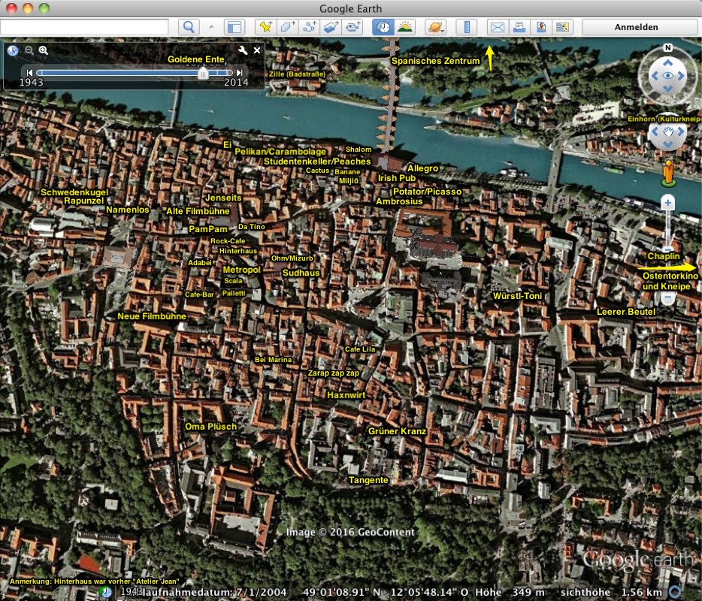
Task: Add a placemark with the pushpin icon
Action: coord(265,27)
